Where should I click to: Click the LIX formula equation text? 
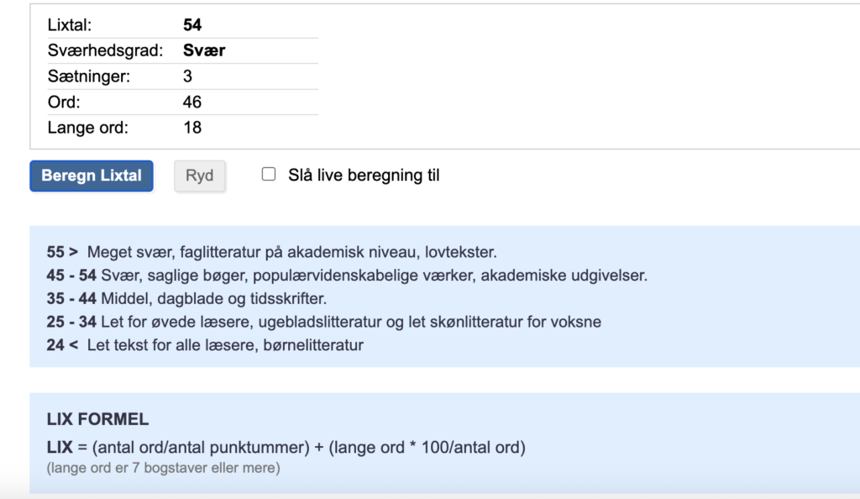tap(286, 448)
